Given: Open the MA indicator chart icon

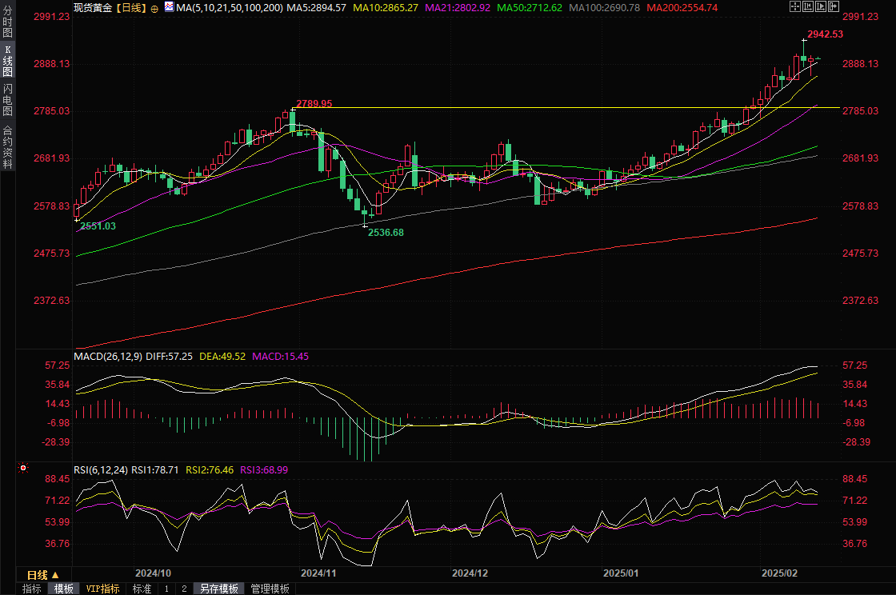Looking at the screenshot, I should [169, 6].
